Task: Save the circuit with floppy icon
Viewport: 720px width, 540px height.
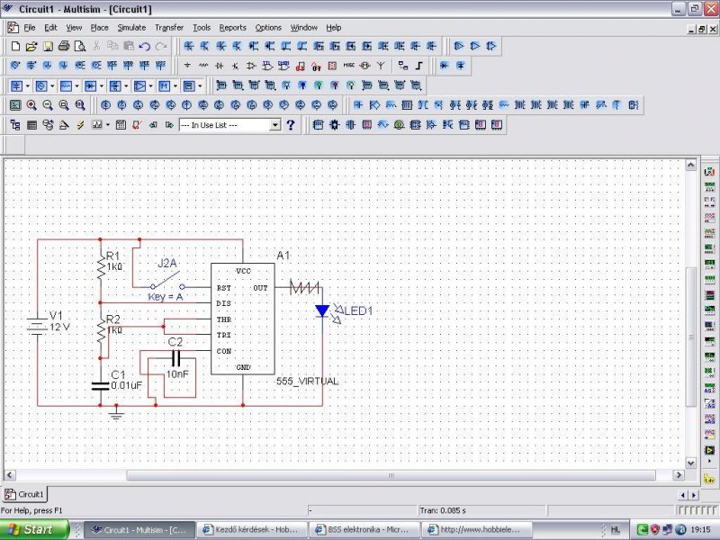Action: click(x=48, y=46)
